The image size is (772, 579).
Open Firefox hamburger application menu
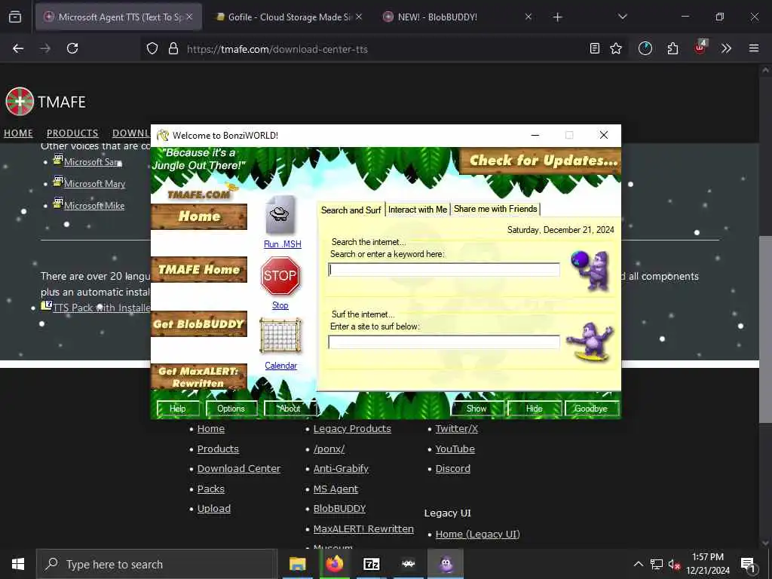754,49
